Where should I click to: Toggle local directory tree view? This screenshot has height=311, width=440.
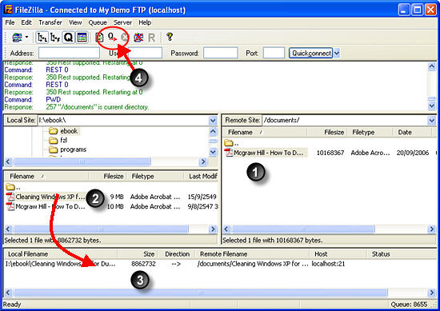click(42, 38)
